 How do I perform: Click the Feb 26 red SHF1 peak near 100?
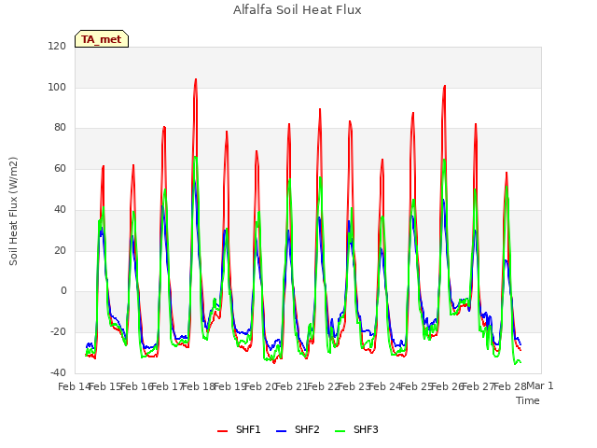444,86
